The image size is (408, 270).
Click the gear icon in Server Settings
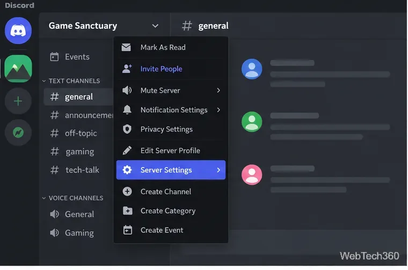(127, 170)
